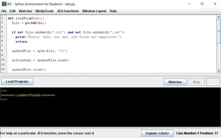Click the 'allContent = openedFile.read()' line
This screenshot has height=138, width=221.
(x=41, y=60)
